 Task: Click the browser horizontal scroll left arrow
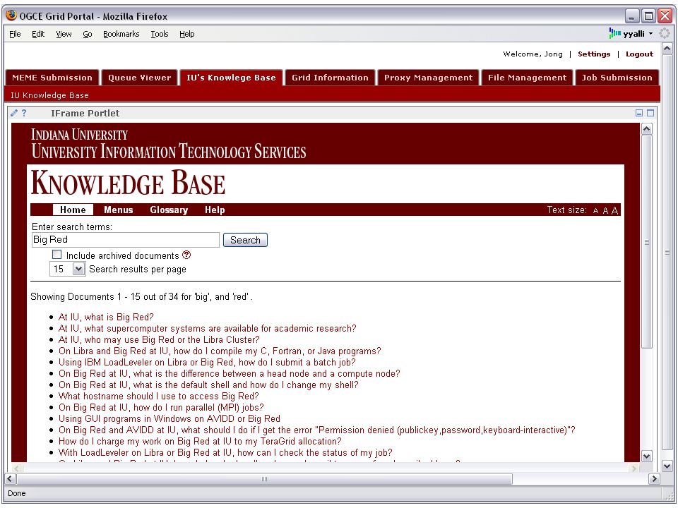click(x=10, y=478)
